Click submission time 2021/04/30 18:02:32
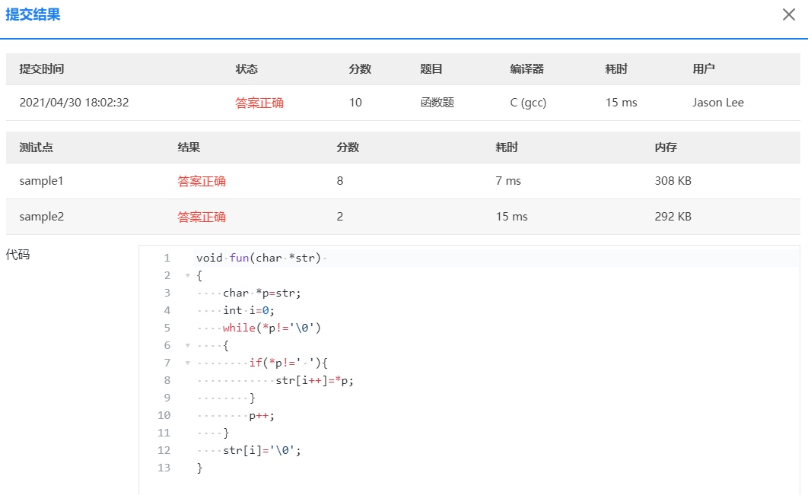 (x=75, y=103)
